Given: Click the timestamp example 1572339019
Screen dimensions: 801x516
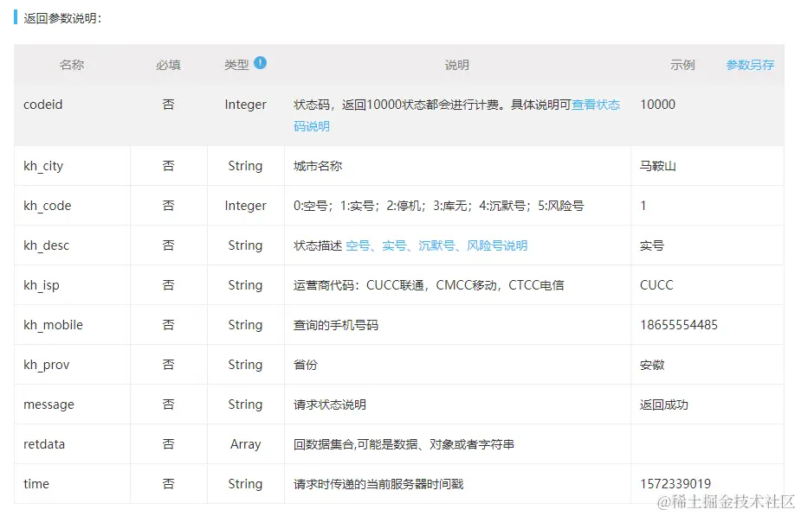Looking at the screenshot, I should (x=675, y=484).
